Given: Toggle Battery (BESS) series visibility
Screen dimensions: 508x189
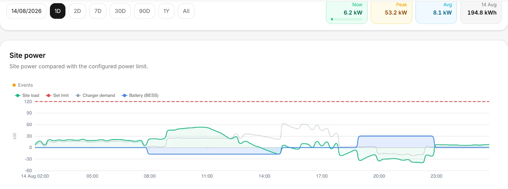Looking at the screenshot, I should [x=140, y=95].
